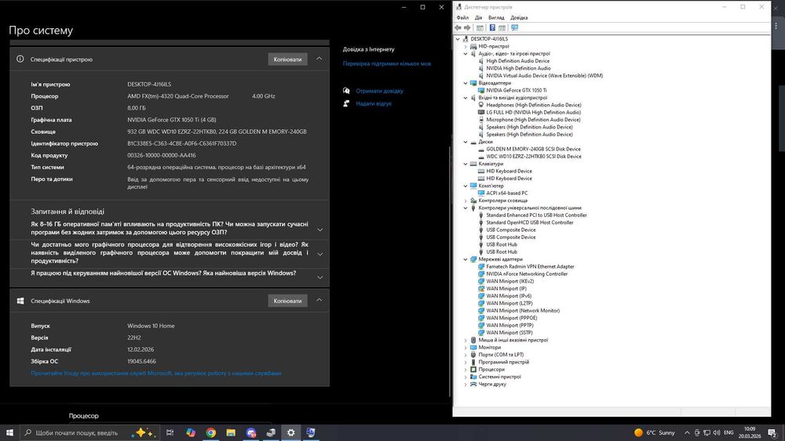Collapse the Диски tree node
The image size is (785, 441).
(466, 142)
